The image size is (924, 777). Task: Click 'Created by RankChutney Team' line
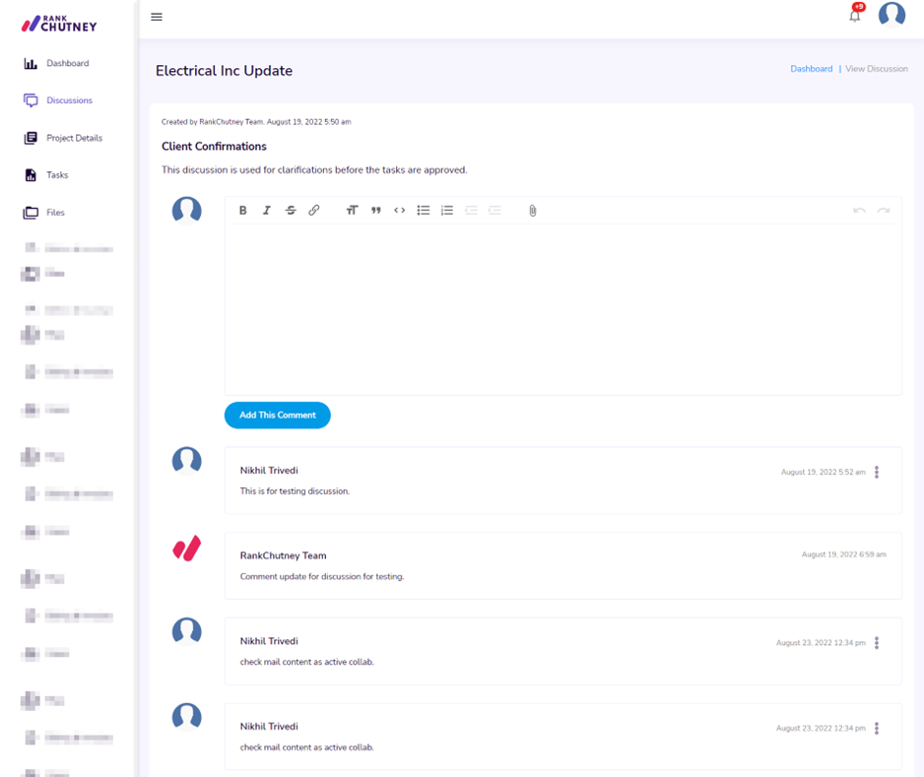(256, 122)
